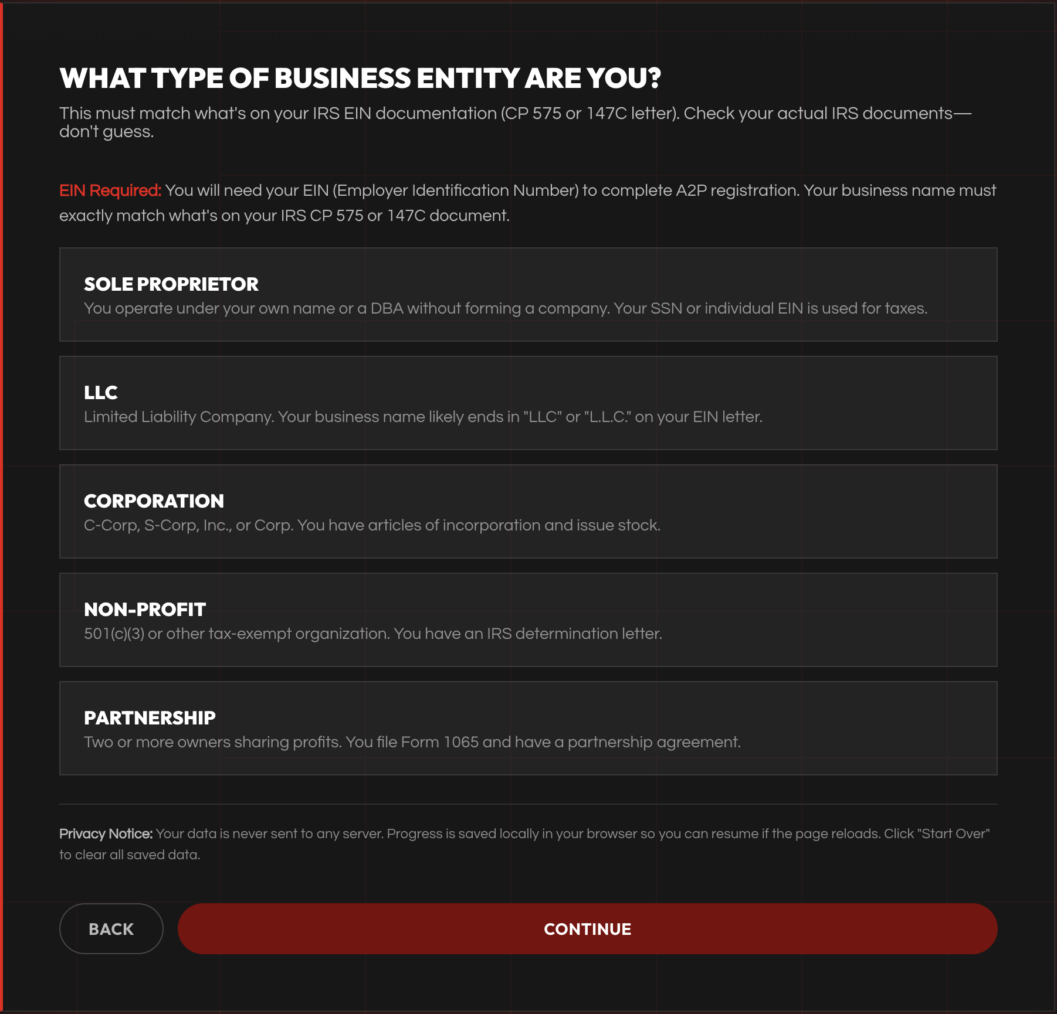
Task: Click the "CORPORATION" title text
Action: (x=154, y=501)
